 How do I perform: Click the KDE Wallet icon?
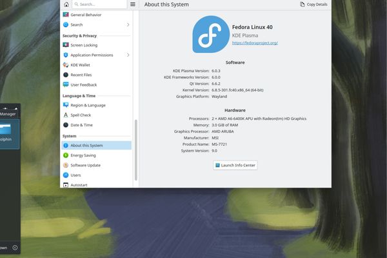[66, 65]
